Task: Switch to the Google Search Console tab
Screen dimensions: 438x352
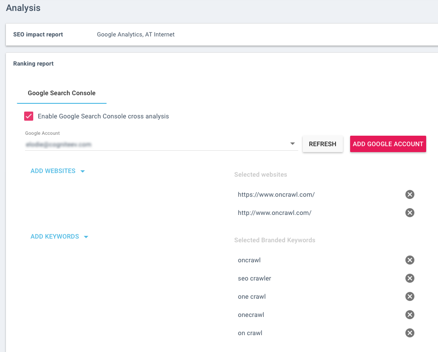Action: [x=61, y=93]
